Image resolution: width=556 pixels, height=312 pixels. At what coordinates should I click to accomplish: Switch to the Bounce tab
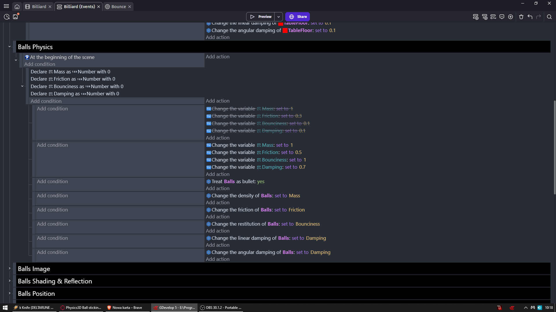[116, 6]
